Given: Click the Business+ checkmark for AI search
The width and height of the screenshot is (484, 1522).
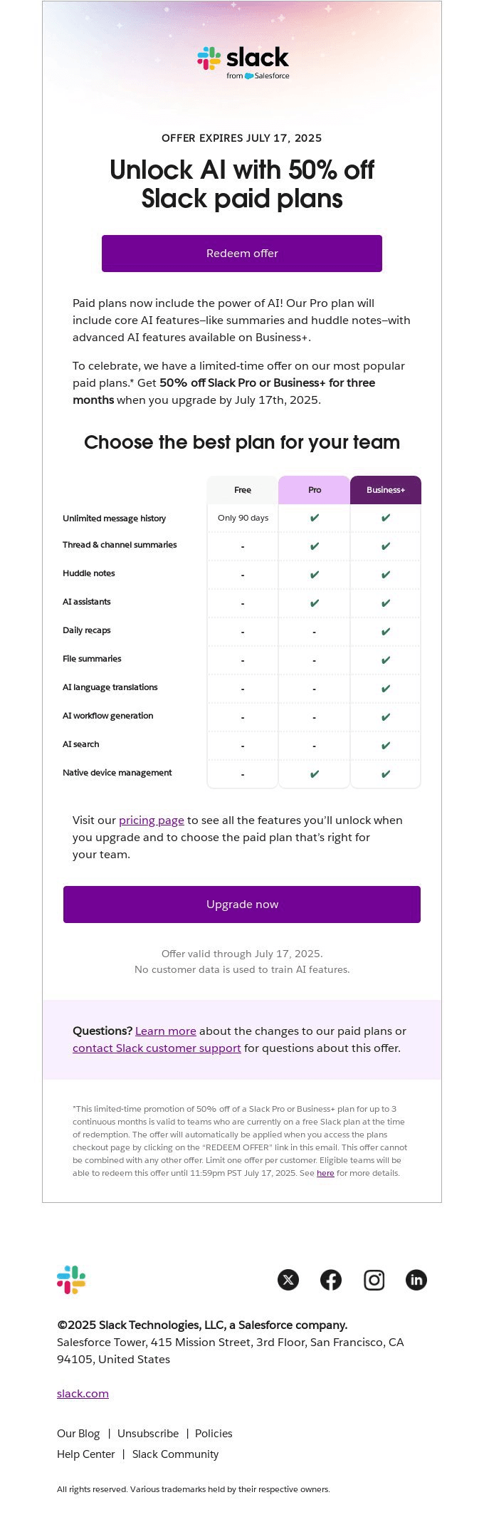Looking at the screenshot, I should point(385,745).
